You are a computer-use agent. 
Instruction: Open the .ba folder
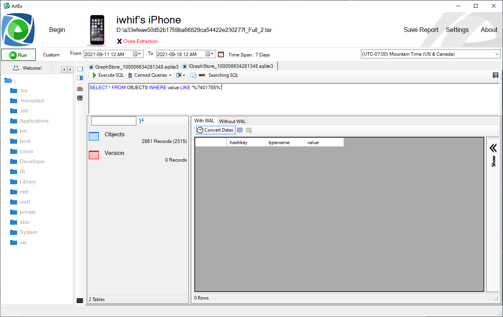pos(18,91)
